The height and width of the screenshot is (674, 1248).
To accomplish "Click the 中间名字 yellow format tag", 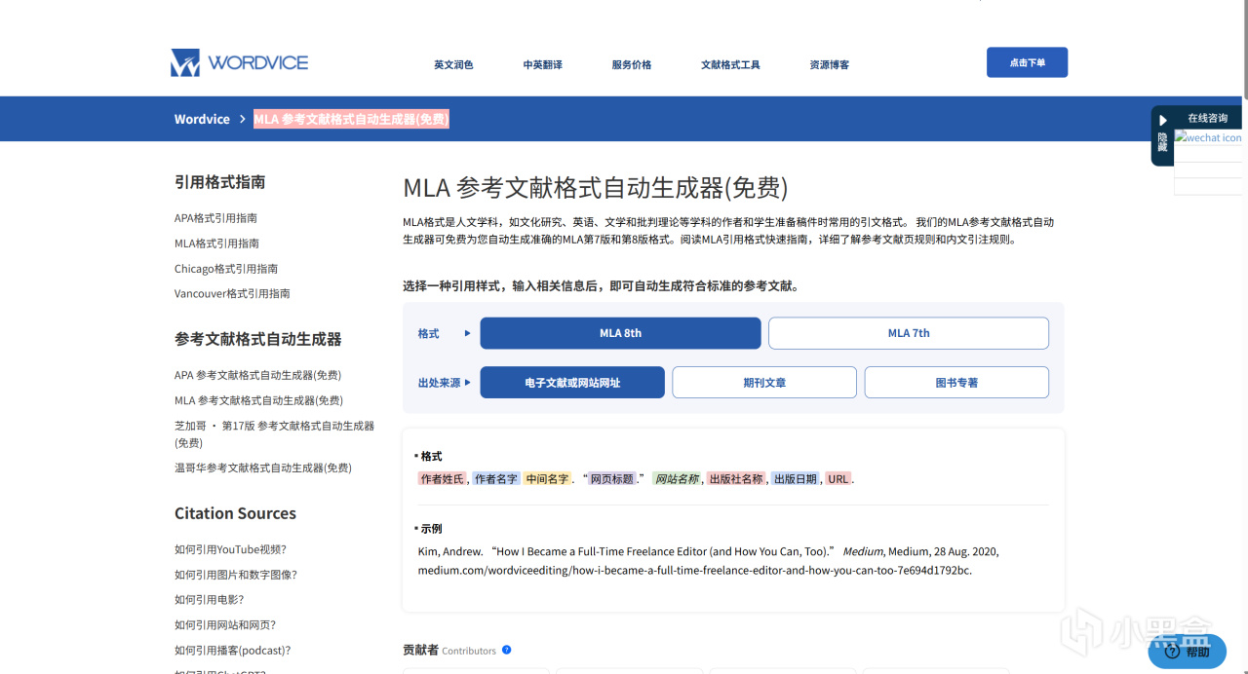I will click(547, 479).
